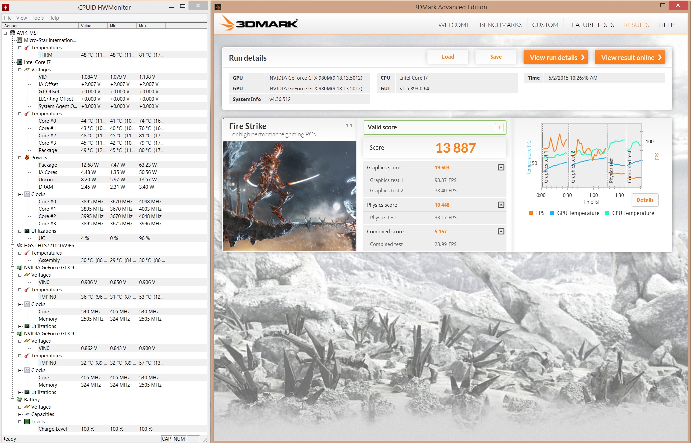
Task: Expand the Battery Voltages node
Action: [x=20, y=407]
